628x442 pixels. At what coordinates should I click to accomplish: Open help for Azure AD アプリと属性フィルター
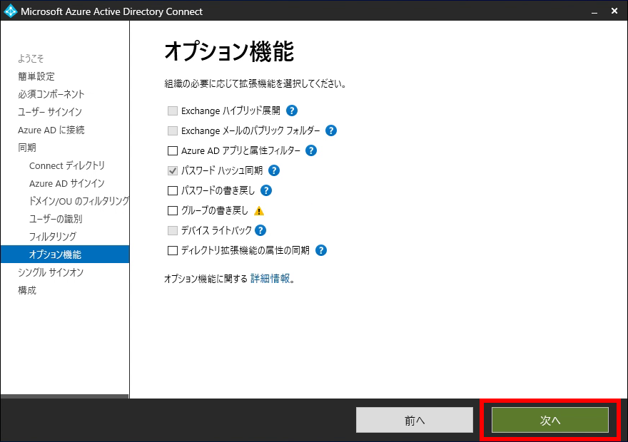tap(311, 151)
